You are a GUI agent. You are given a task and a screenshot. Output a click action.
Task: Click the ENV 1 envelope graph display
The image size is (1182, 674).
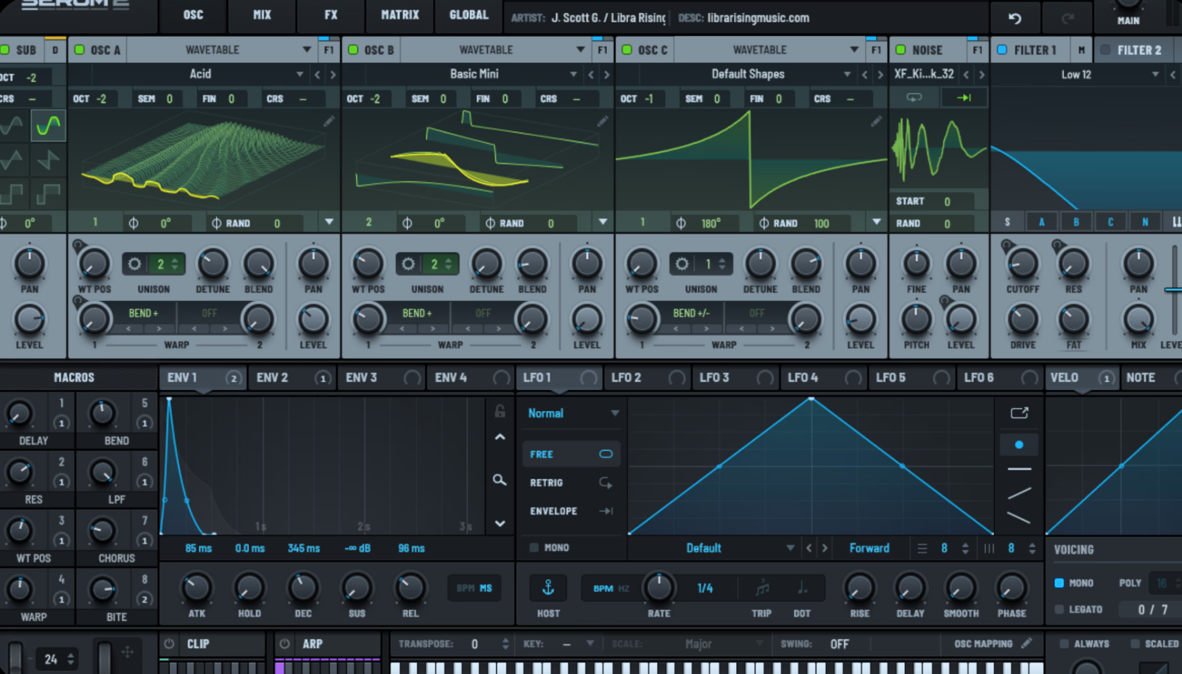[323, 466]
